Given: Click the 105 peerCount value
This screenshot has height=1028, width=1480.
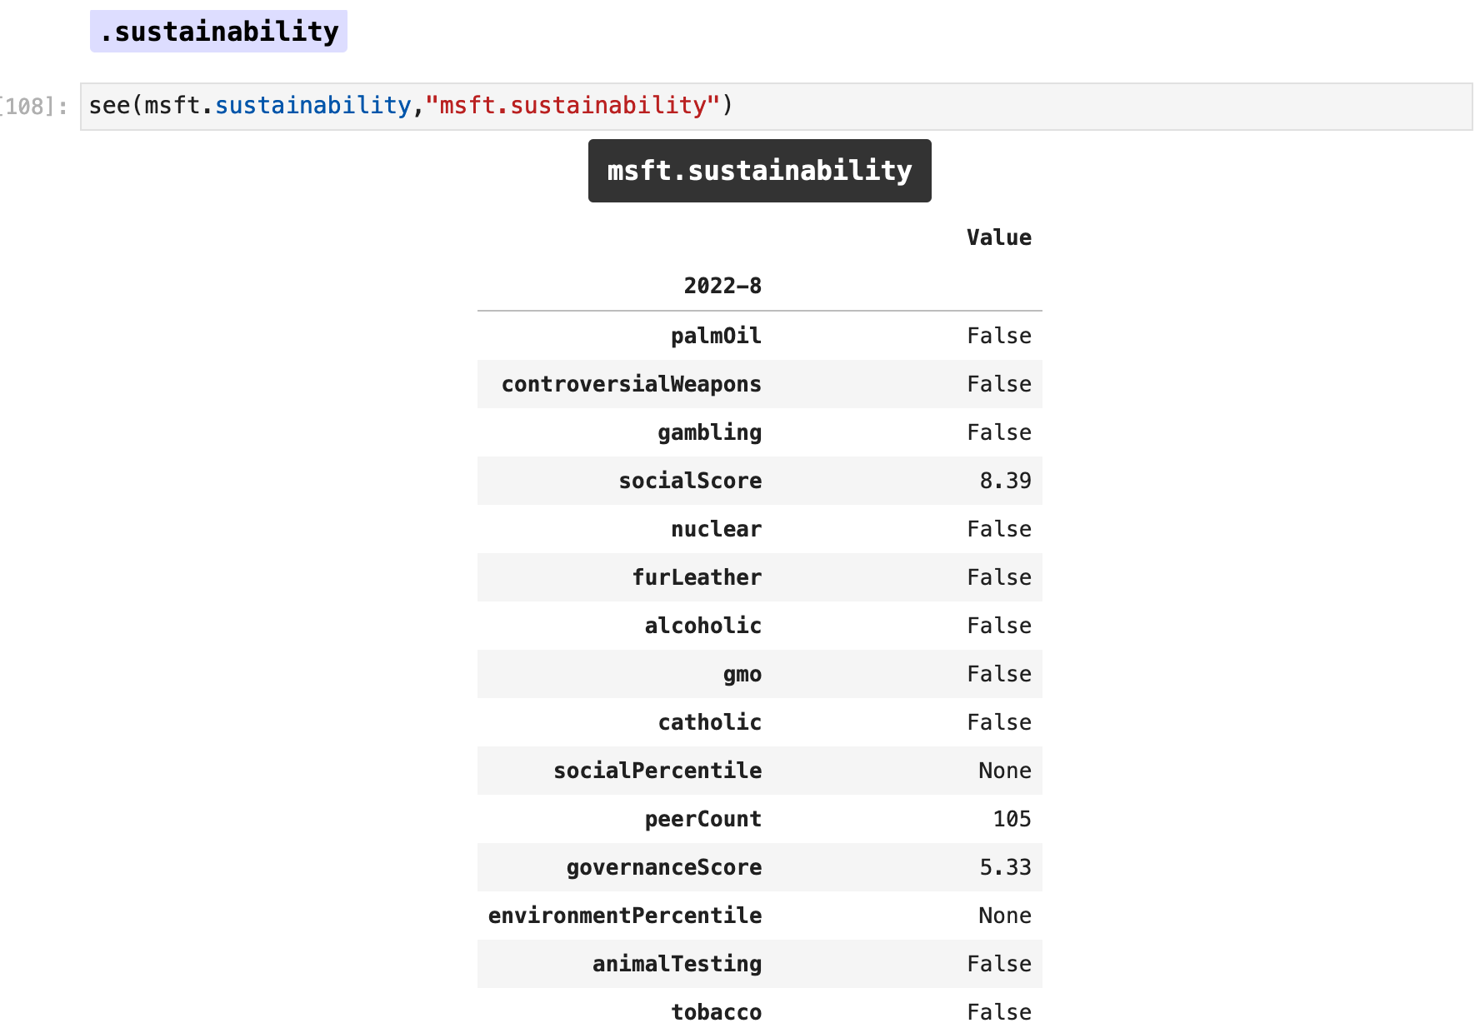Looking at the screenshot, I should tap(1012, 819).
